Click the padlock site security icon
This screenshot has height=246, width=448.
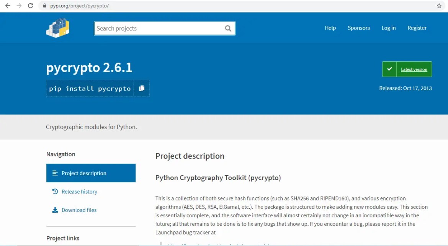[44, 6]
